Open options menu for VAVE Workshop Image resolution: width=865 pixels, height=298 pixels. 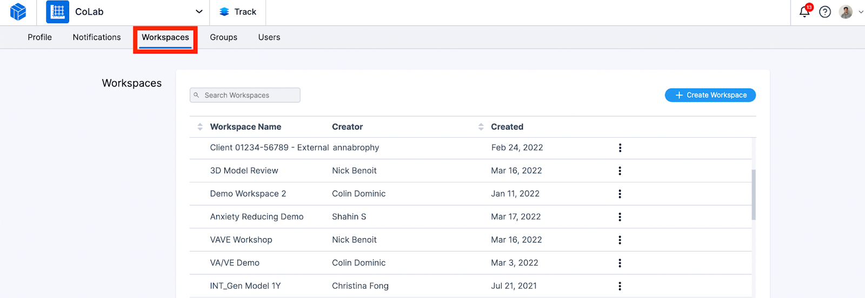(x=620, y=240)
